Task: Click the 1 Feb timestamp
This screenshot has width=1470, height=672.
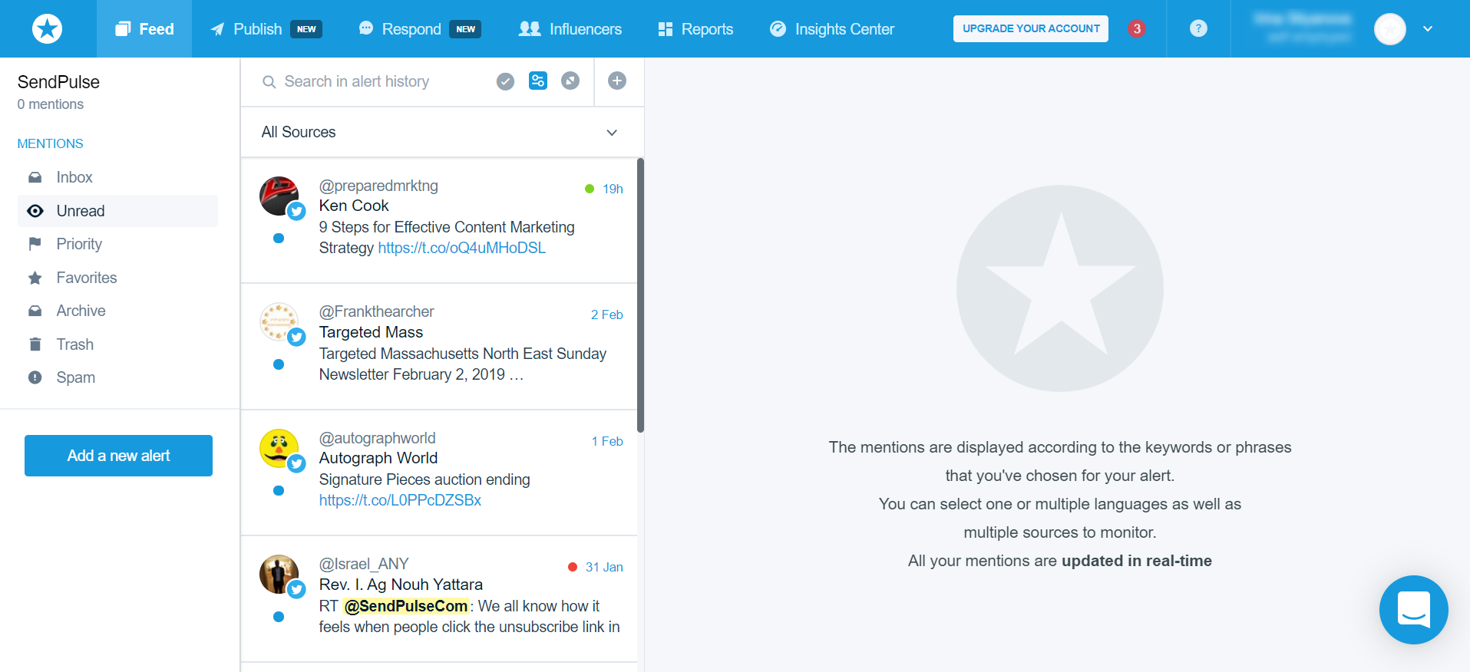Action: point(607,441)
